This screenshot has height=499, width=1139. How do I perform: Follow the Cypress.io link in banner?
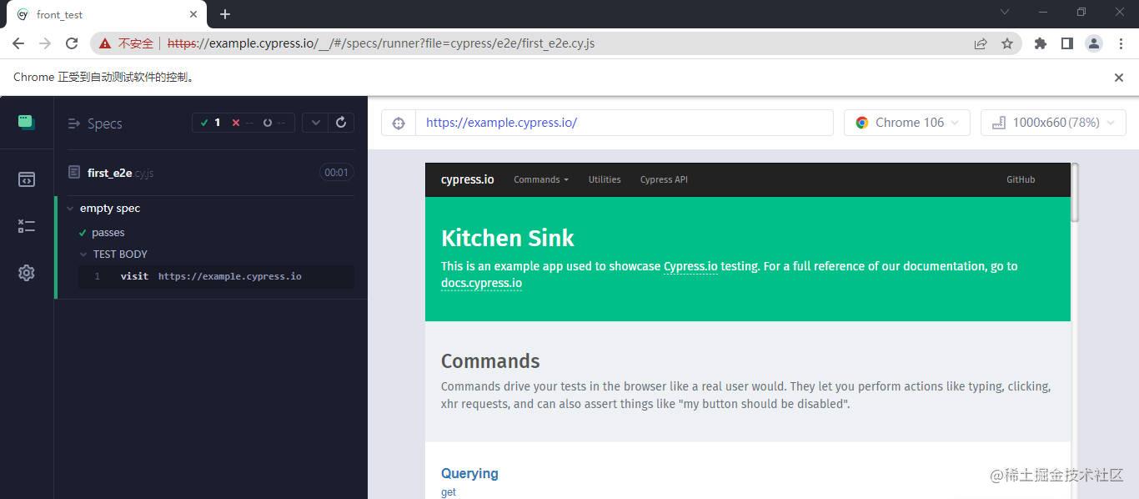(x=690, y=266)
